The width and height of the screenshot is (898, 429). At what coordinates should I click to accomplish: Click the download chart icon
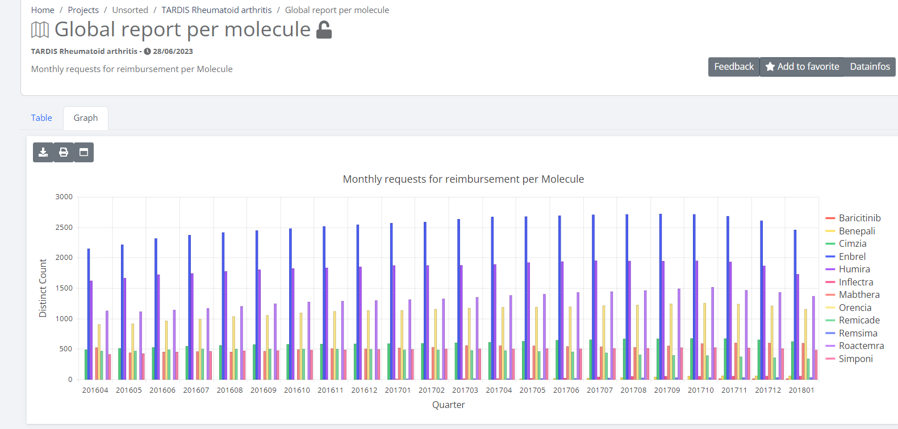(x=43, y=152)
